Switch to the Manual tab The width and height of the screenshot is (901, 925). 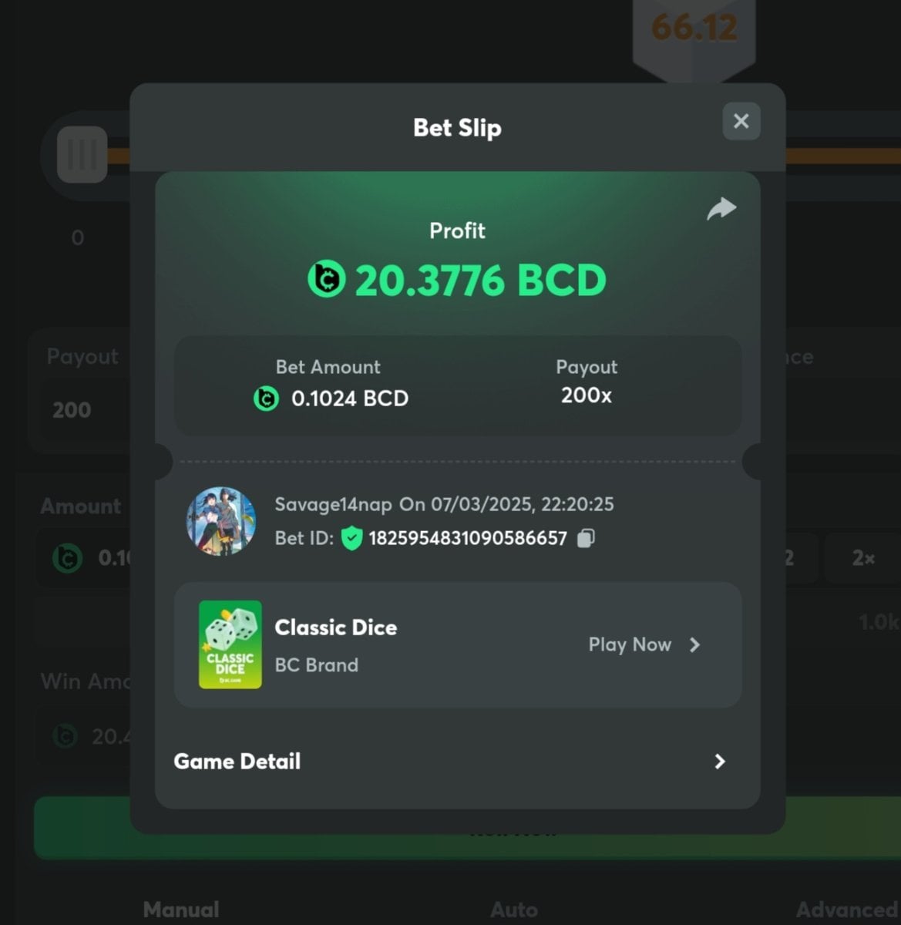tap(181, 910)
